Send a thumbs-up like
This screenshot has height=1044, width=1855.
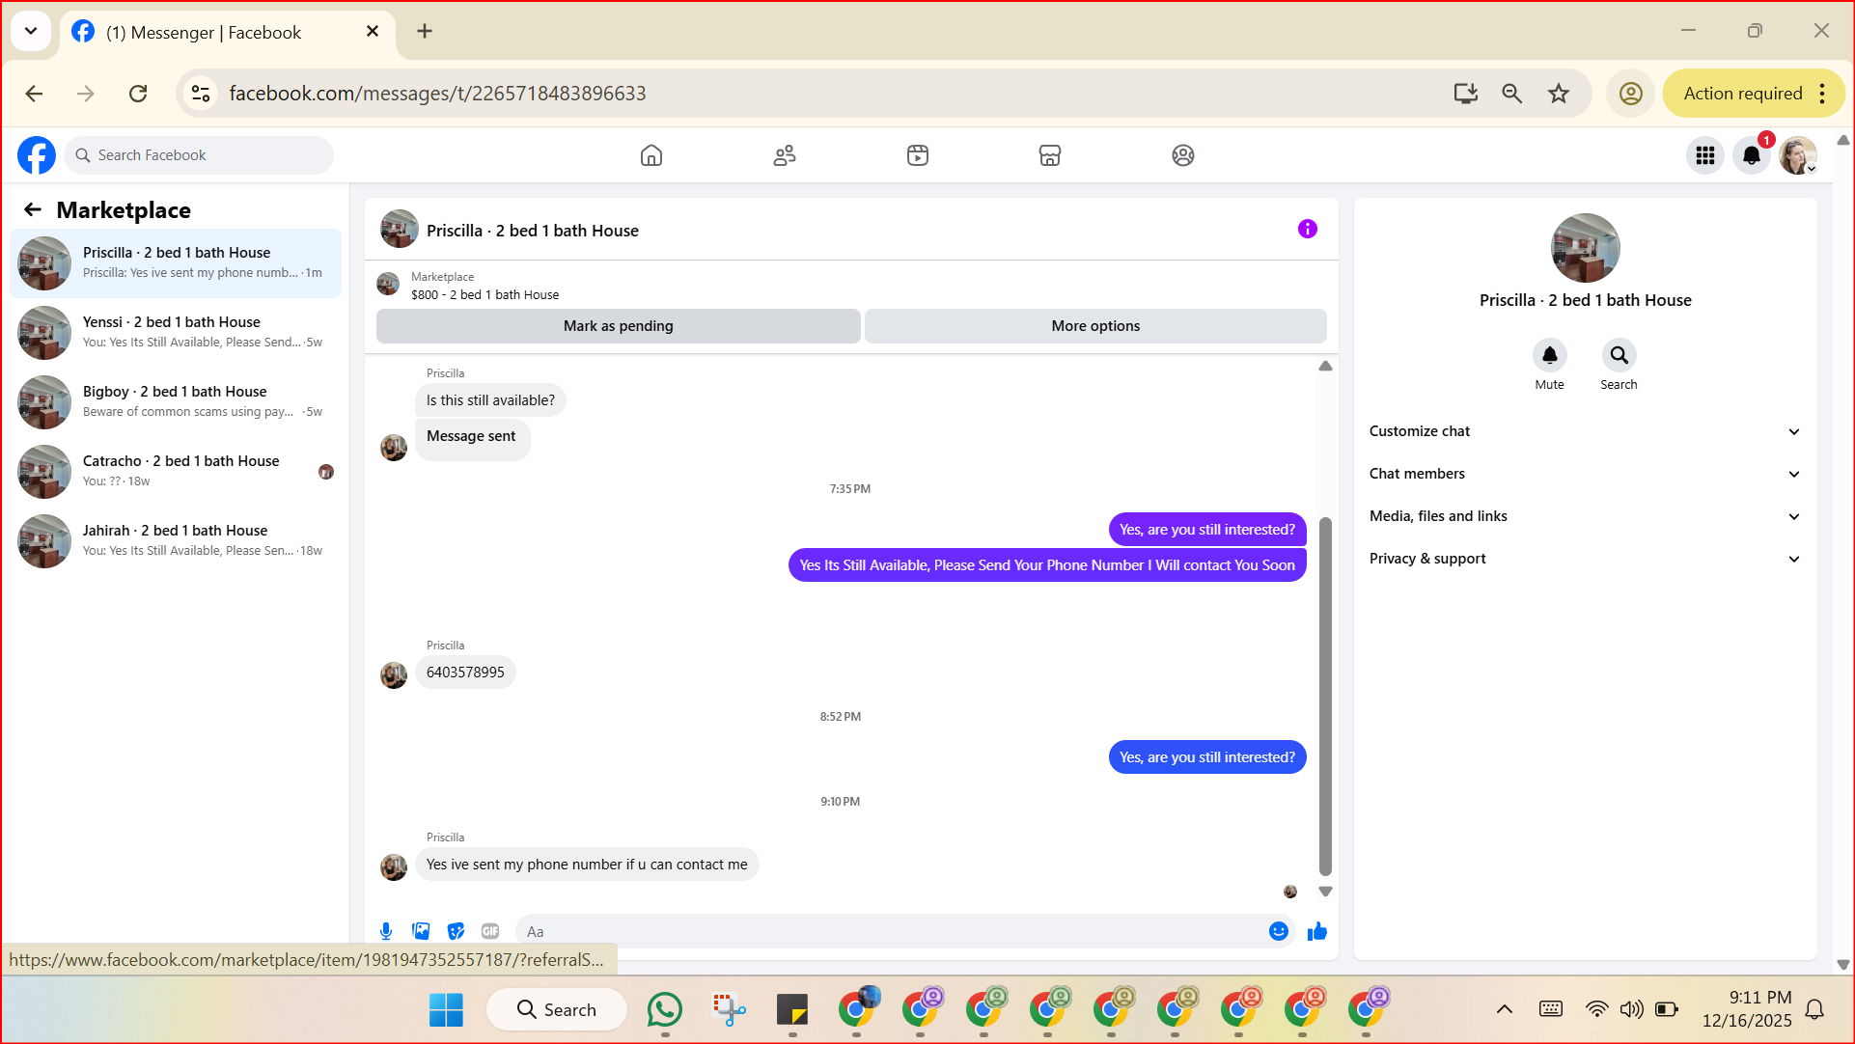coord(1317,931)
